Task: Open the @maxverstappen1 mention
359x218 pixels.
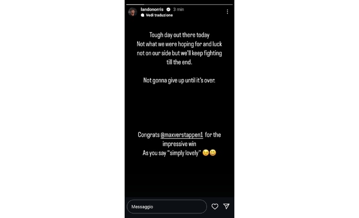Action: pos(182,135)
